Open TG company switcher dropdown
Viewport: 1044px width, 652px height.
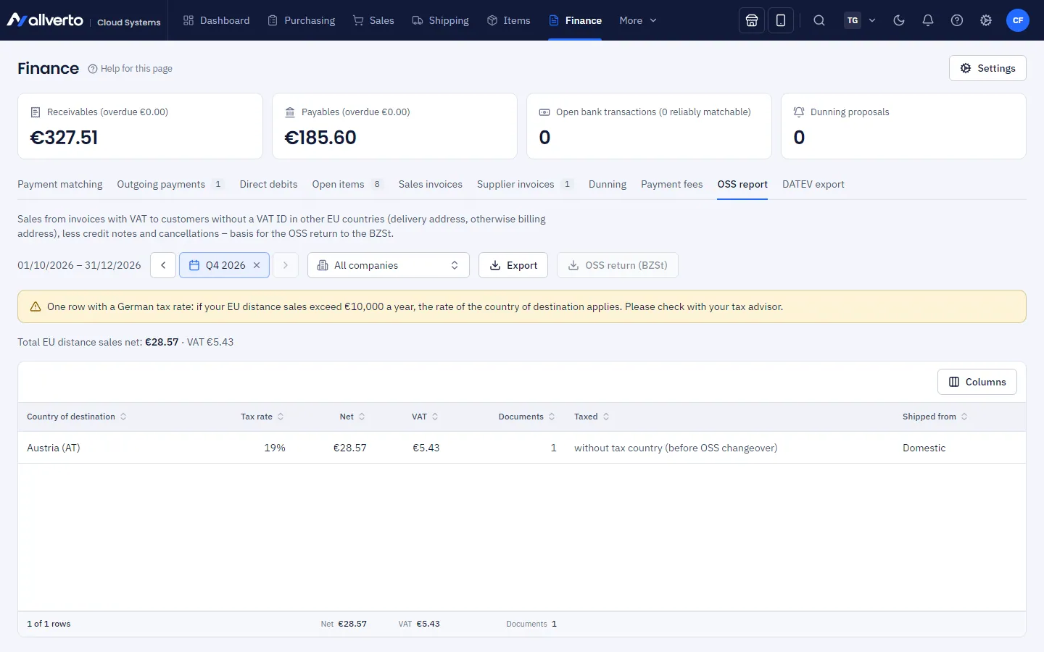pos(861,20)
